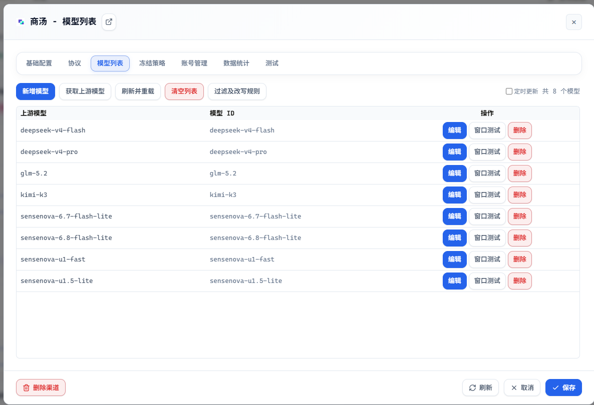Click the 操作 column header
This screenshot has height=405, width=594.
pyautogui.click(x=487, y=113)
